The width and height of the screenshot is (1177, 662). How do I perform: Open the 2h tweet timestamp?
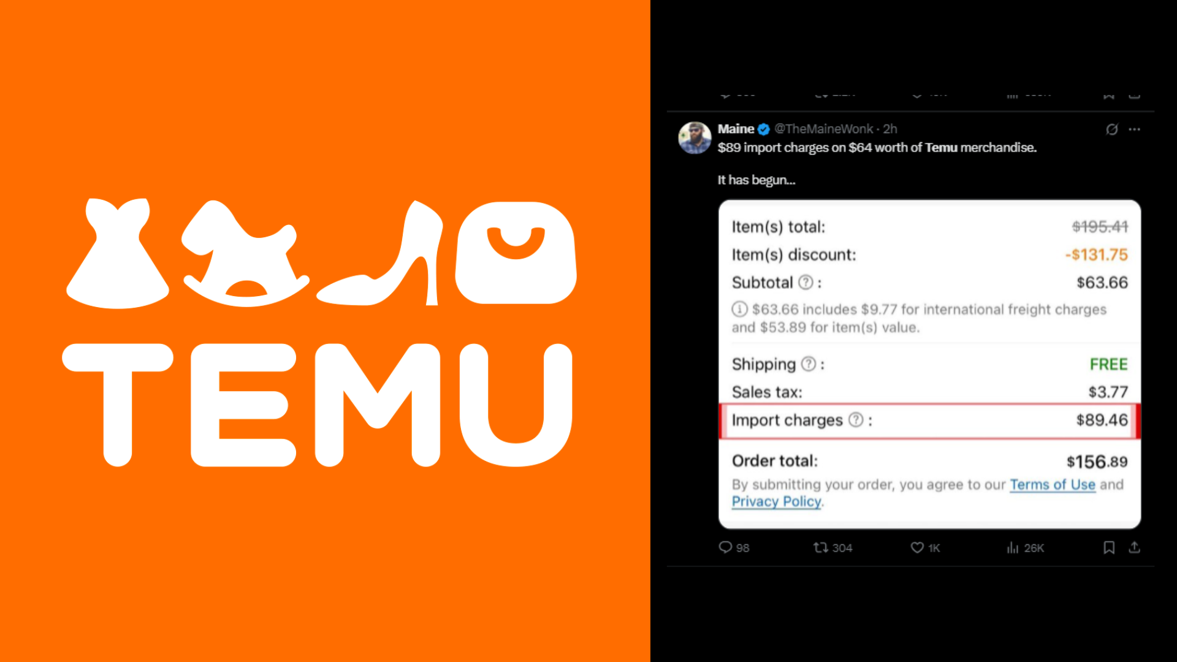tap(890, 129)
